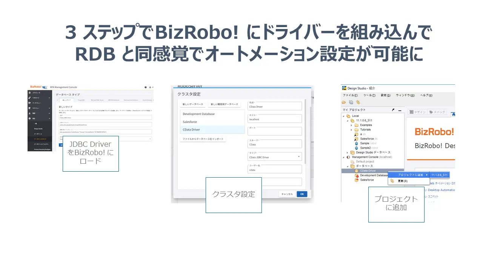
Task: Toggle the pin icon on マイ プロジェクト panel
Action: tap(393, 110)
